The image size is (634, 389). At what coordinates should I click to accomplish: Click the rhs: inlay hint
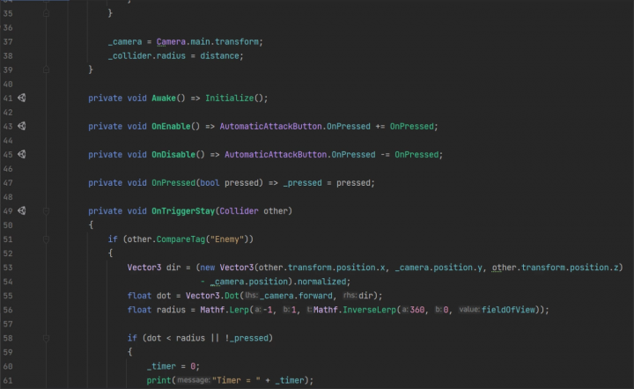350,296
